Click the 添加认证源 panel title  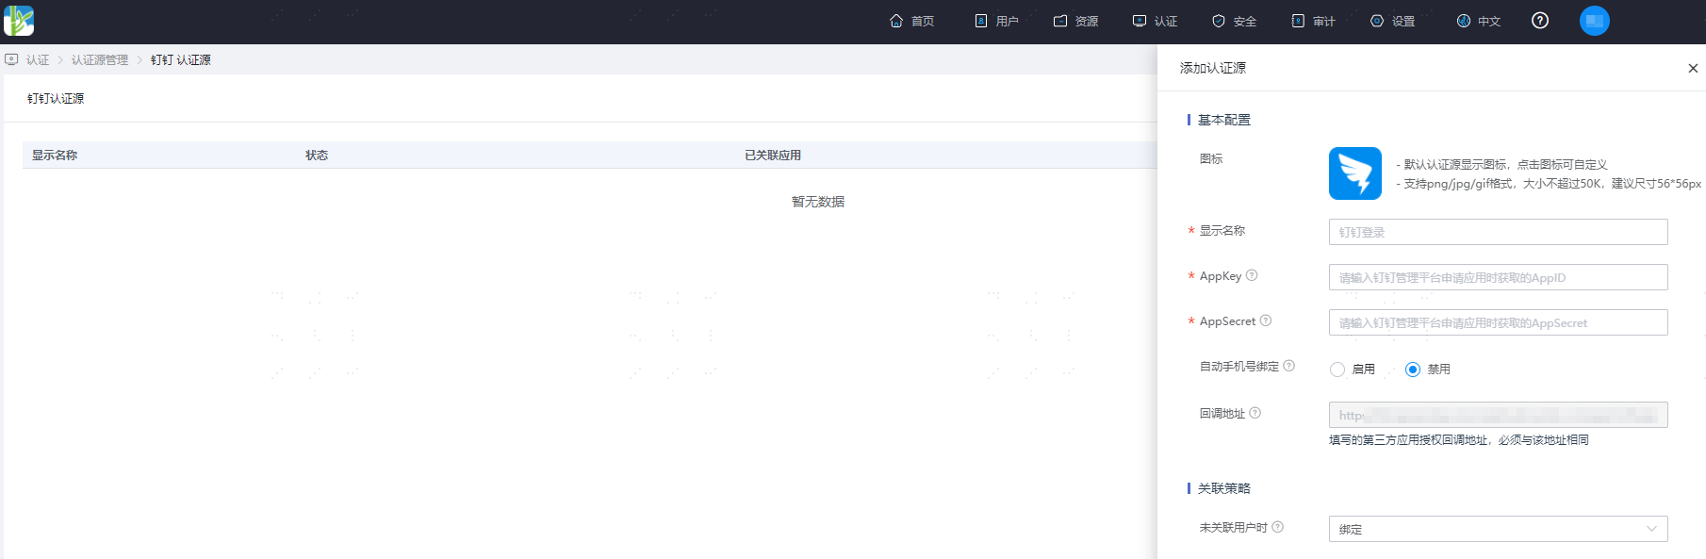(x=1213, y=68)
